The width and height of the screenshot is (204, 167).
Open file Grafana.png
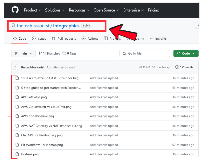(30, 154)
